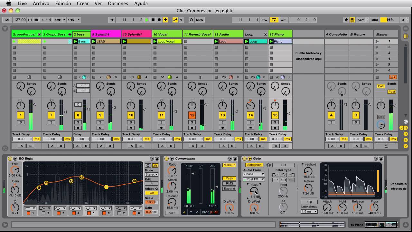Screen dimensions: 412x232
Task: Select RMS mode in the Compressor
Action: point(229,184)
